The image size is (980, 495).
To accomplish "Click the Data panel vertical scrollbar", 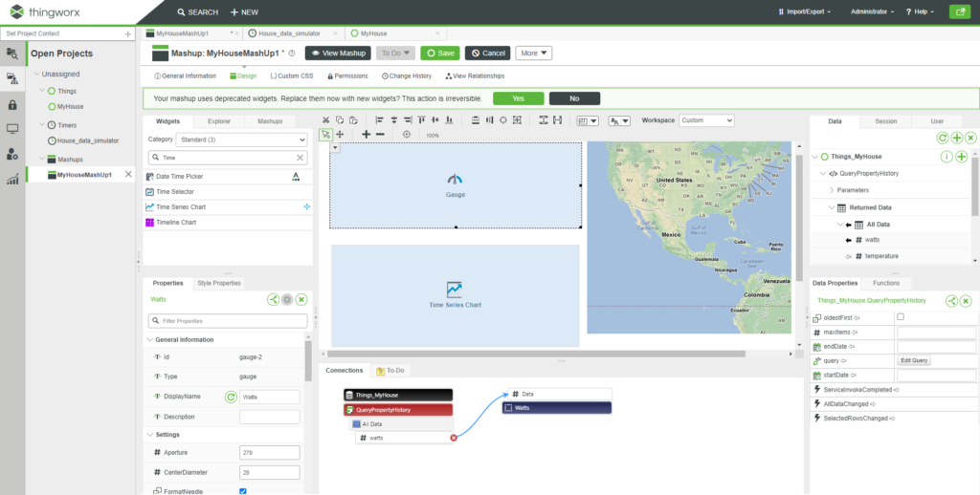I will pos(975,184).
